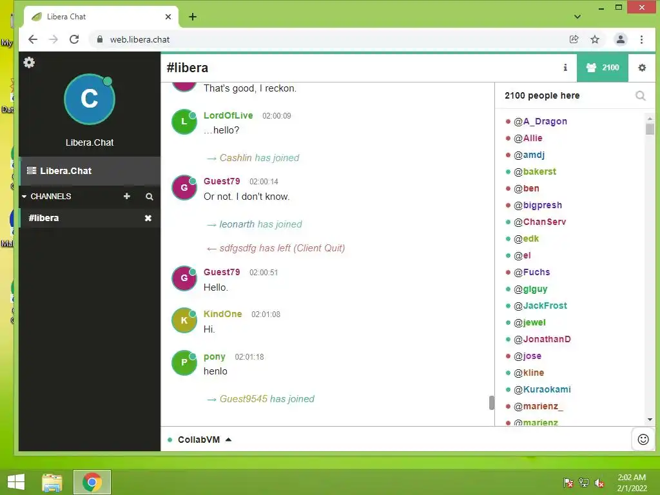The image size is (660, 495).
Task: Open LordOfLive's nickname in chat
Action: click(228, 115)
